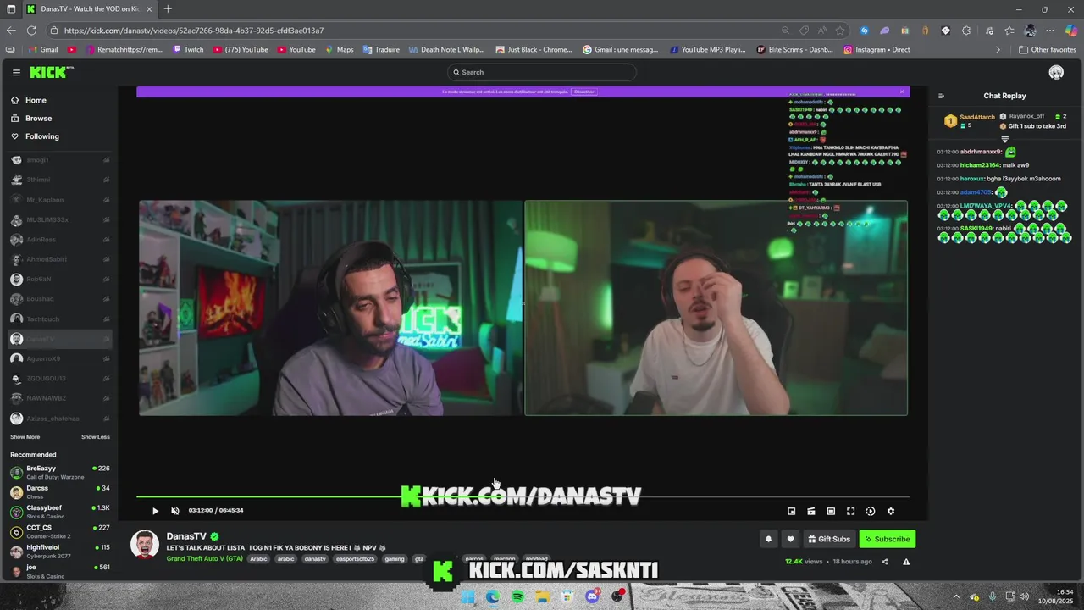
Task: Open Following in sidebar
Action: (x=42, y=136)
